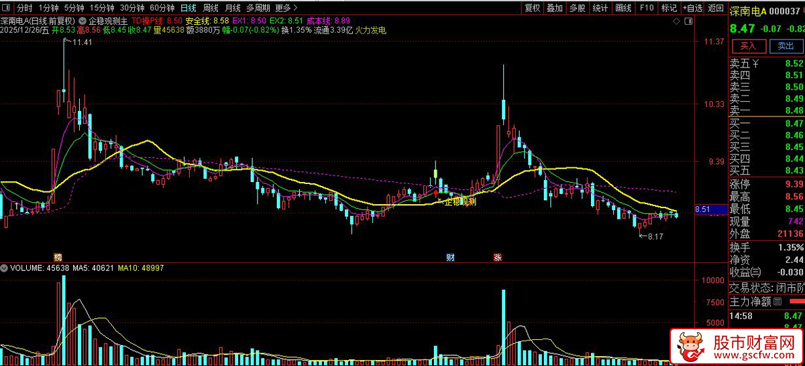Image resolution: width=805 pixels, height=366 pixels.
Task: Click the 榜 marker below the chart
Action: tap(58, 257)
